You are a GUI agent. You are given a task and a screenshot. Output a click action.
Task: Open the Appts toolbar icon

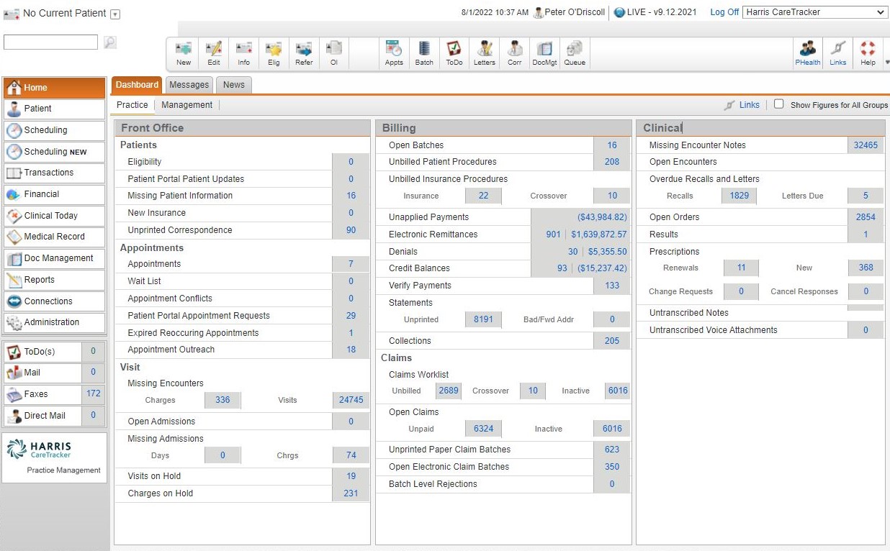click(394, 53)
